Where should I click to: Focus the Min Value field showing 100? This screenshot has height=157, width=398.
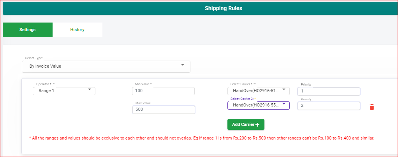pyautogui.click(x=164, y=91)
